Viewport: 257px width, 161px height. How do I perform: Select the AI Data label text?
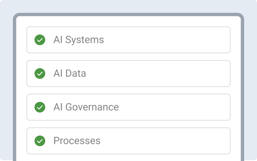[x=69, y=73]
